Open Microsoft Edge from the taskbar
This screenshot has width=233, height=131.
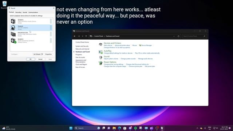[119, 128]
